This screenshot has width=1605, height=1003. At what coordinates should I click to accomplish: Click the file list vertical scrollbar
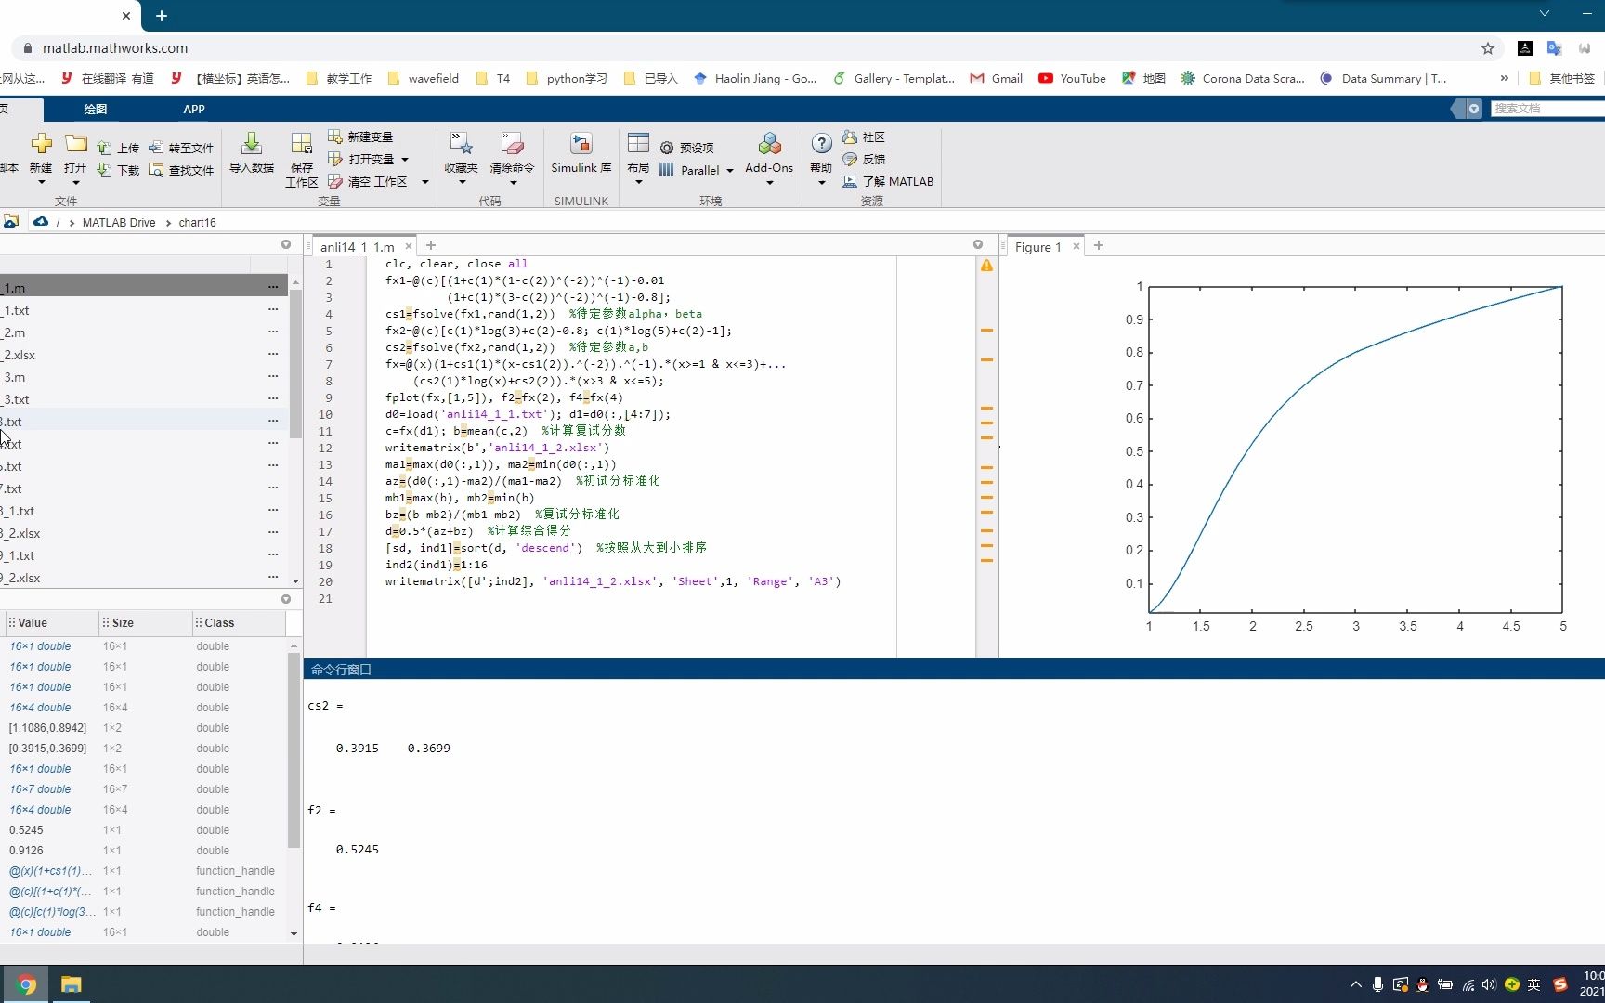click(295, 364)
